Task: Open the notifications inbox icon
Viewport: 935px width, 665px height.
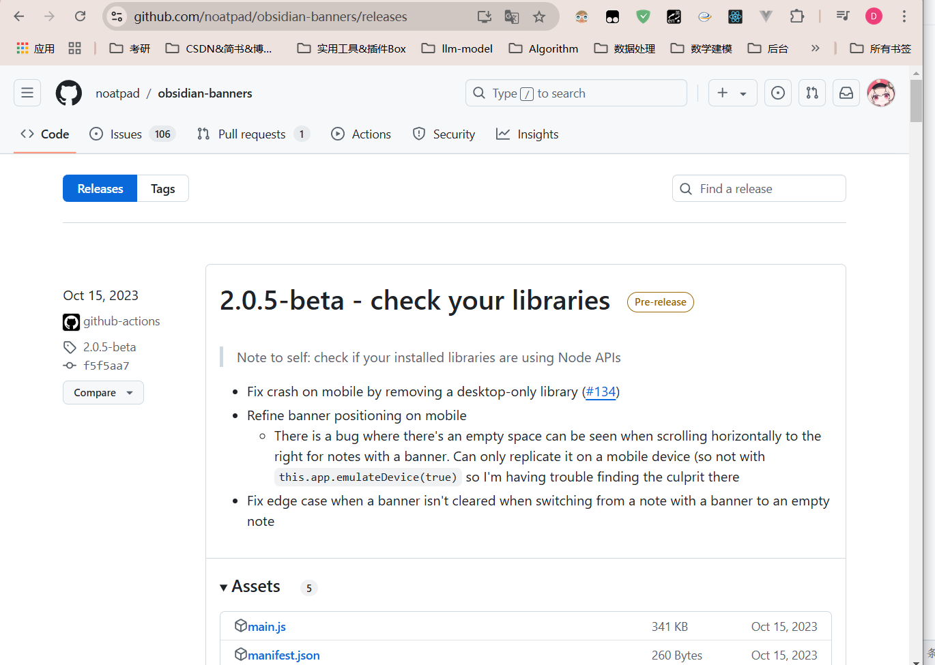Action: click(x=846, y=93)
